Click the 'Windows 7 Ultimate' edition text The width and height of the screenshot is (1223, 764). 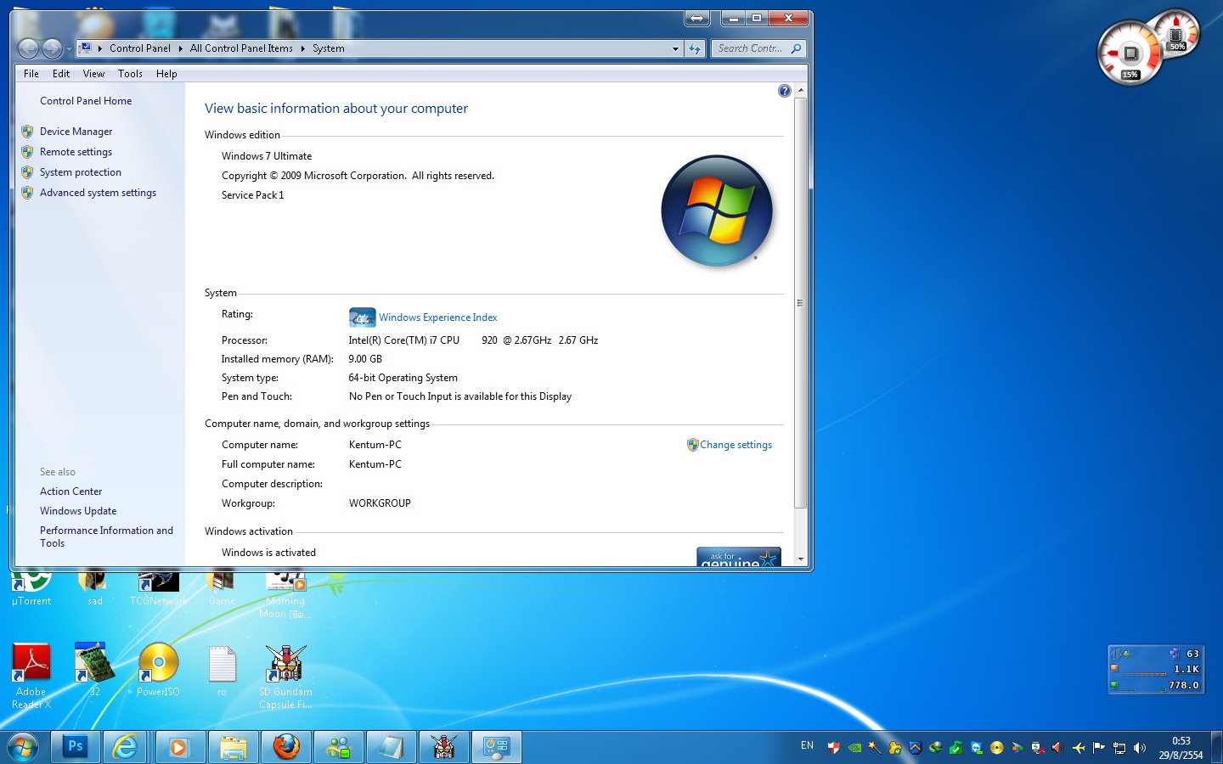tap(267, 156)
